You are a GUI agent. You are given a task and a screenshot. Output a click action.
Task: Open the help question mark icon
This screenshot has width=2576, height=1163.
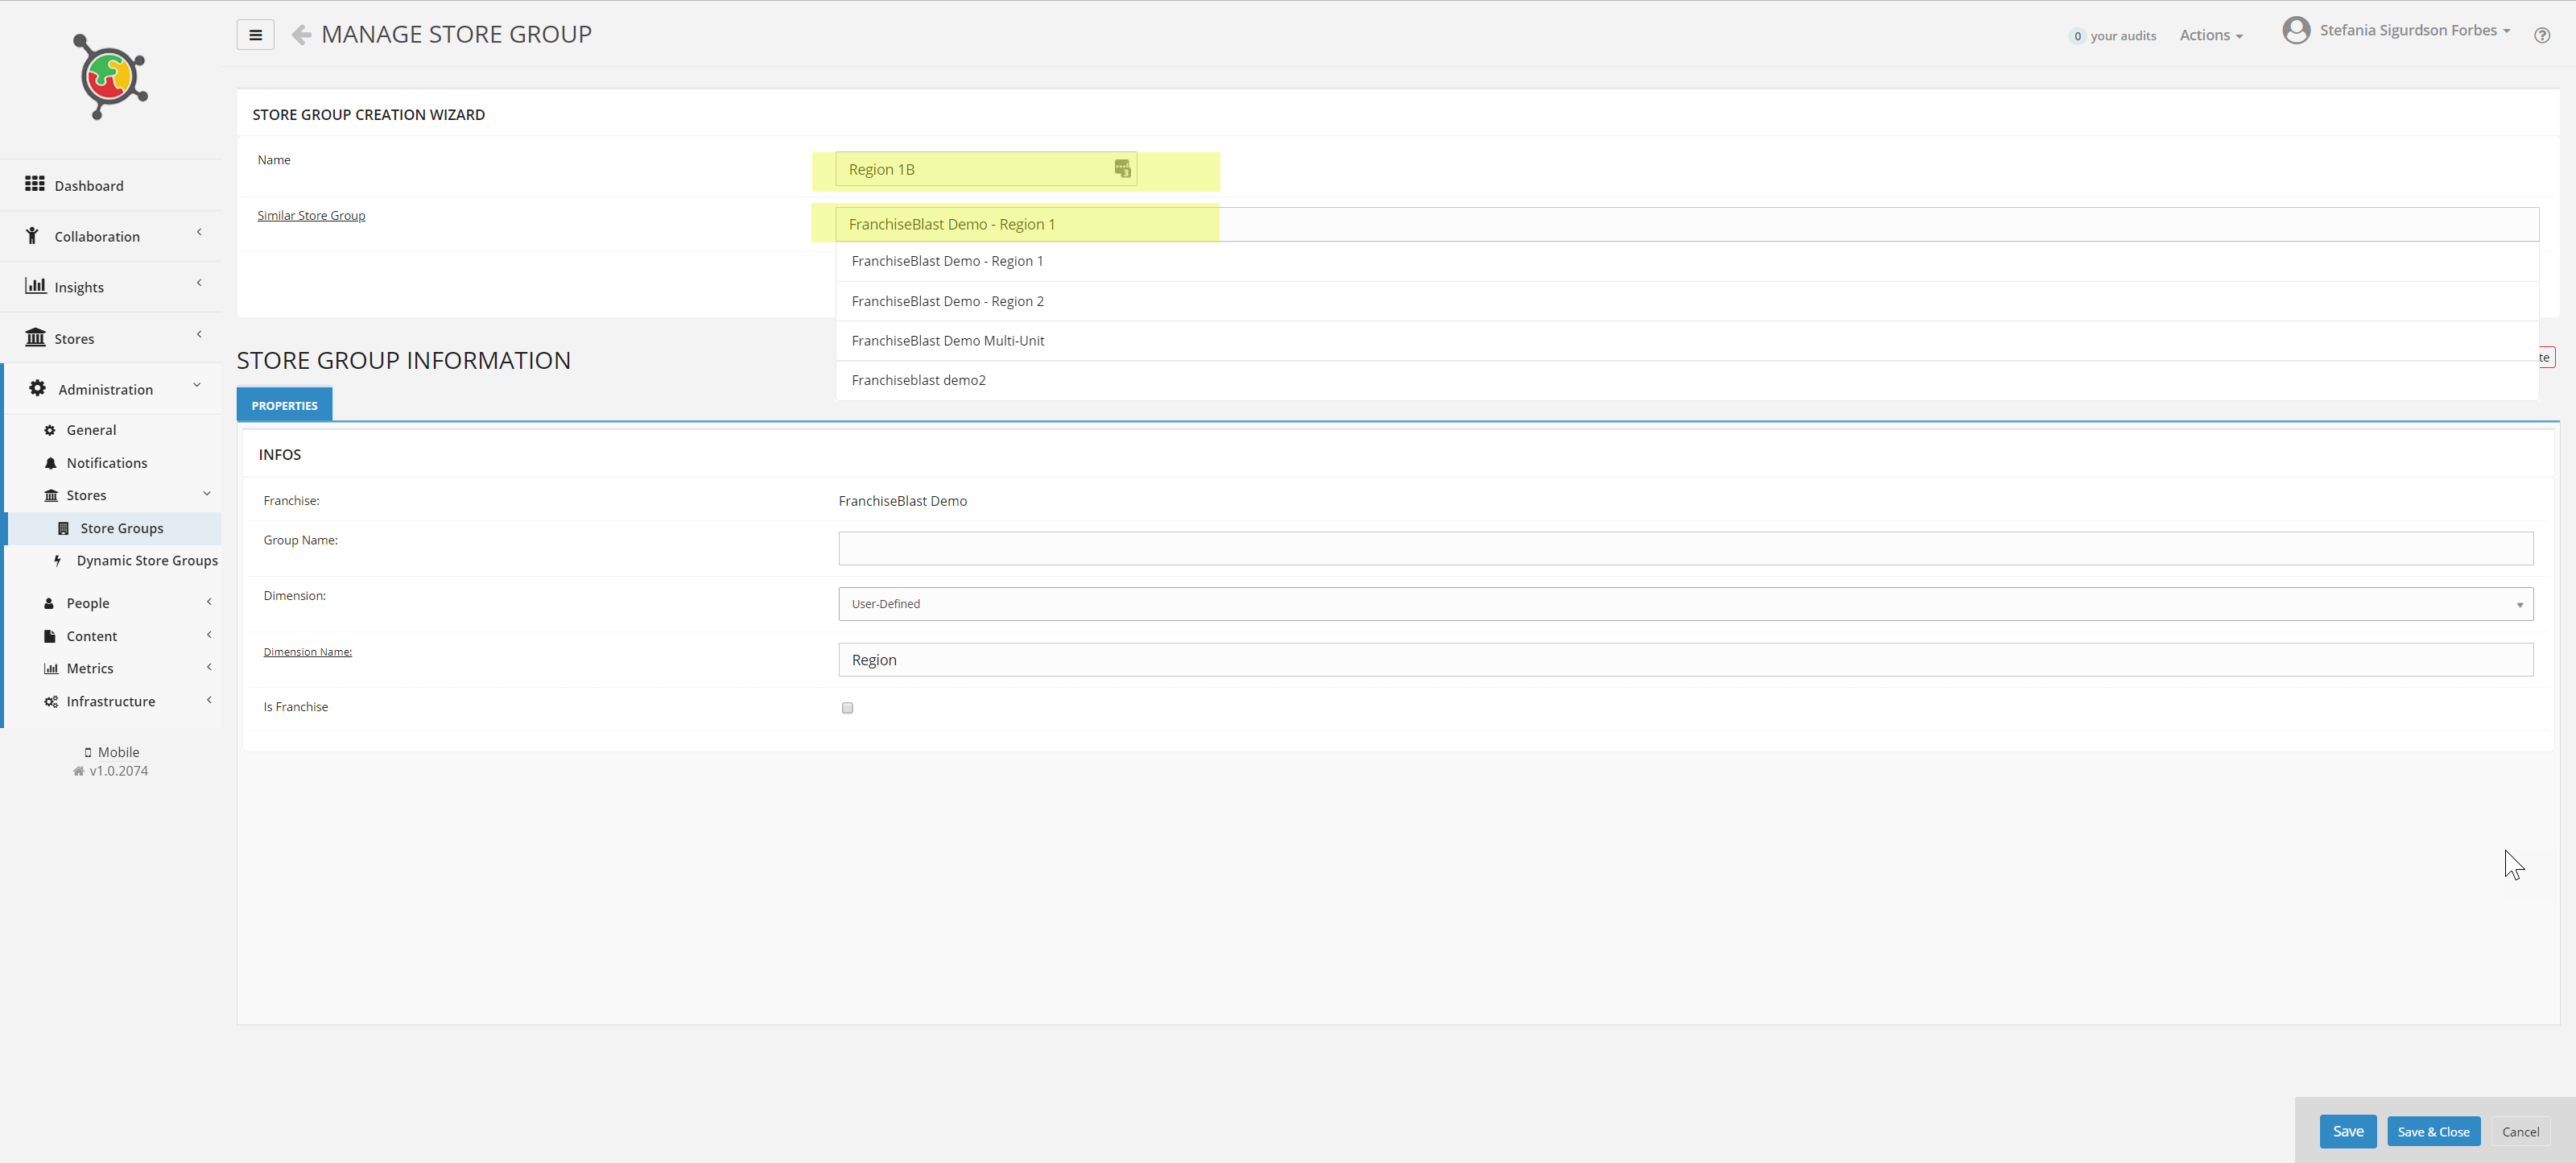2541,36
